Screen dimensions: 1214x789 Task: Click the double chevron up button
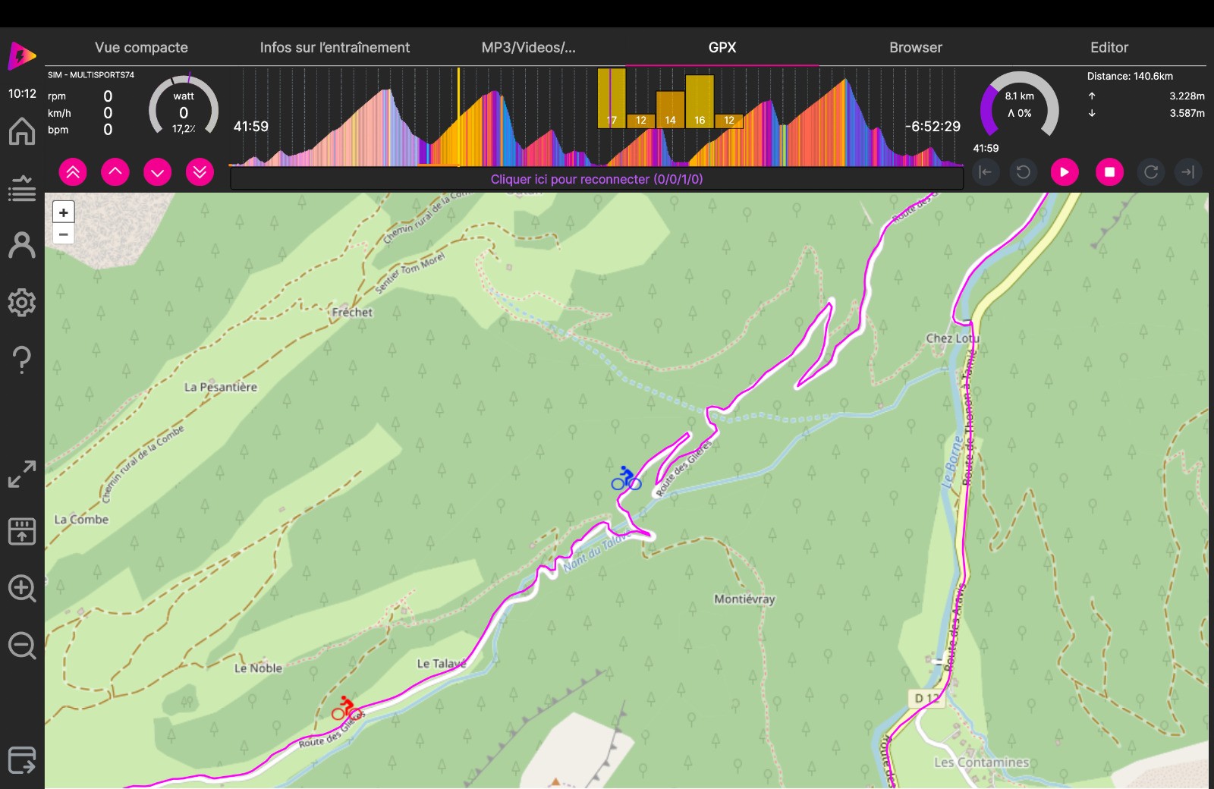(73, 172)
